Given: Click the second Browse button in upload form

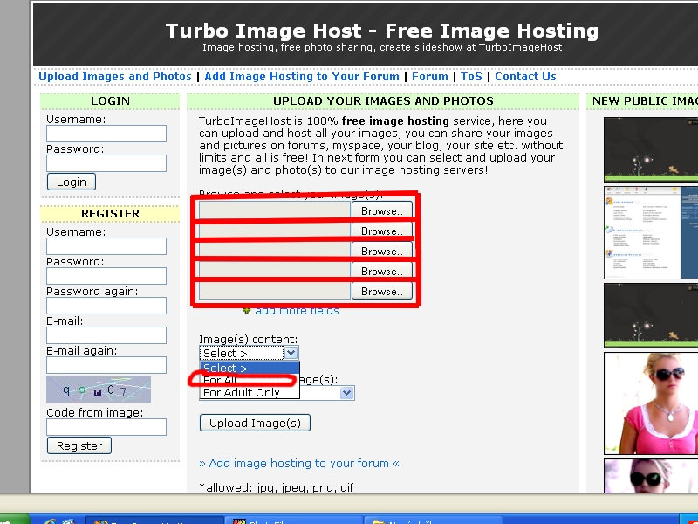Looking at the screenshot, I should point(382,231).
